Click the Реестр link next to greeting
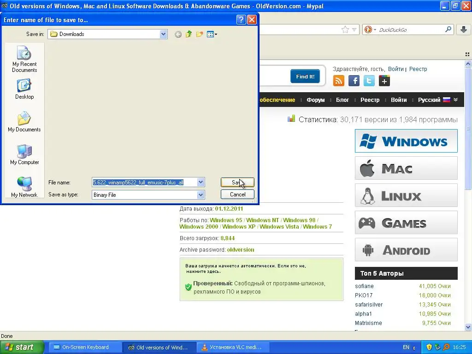472x354 pixels. pyautogui.click(x=418, y=69)
